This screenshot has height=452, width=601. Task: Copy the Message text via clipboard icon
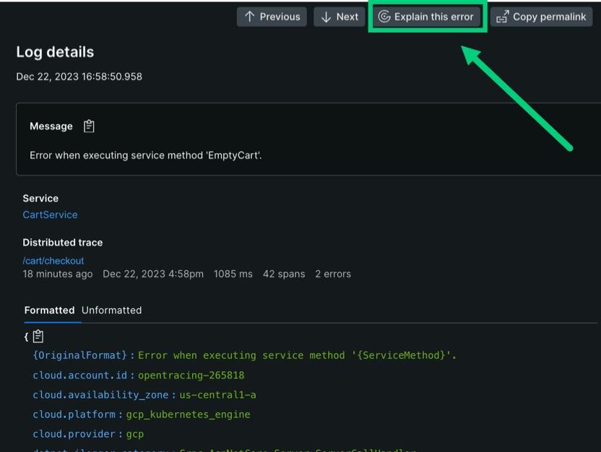(x=89, y=126)
